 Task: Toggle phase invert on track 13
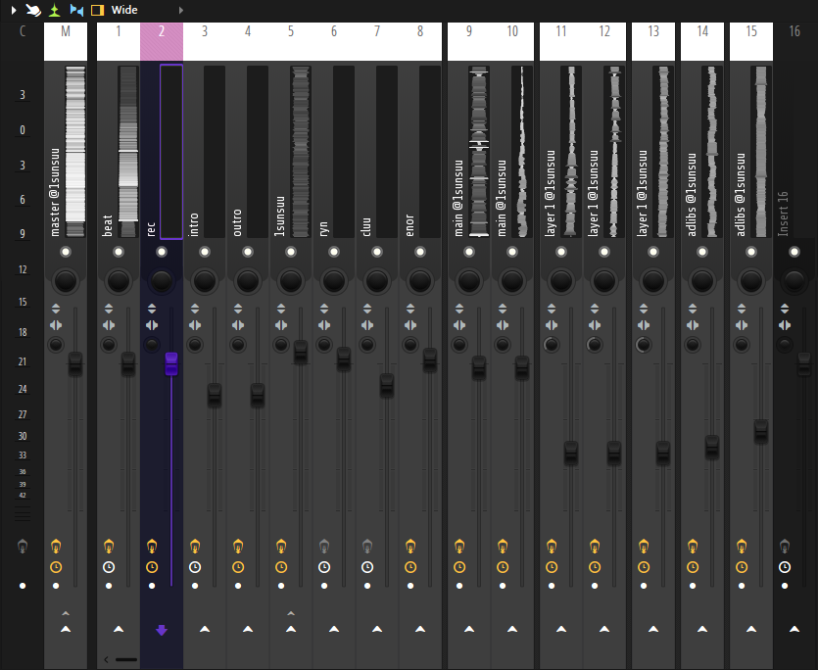(644, 309)
